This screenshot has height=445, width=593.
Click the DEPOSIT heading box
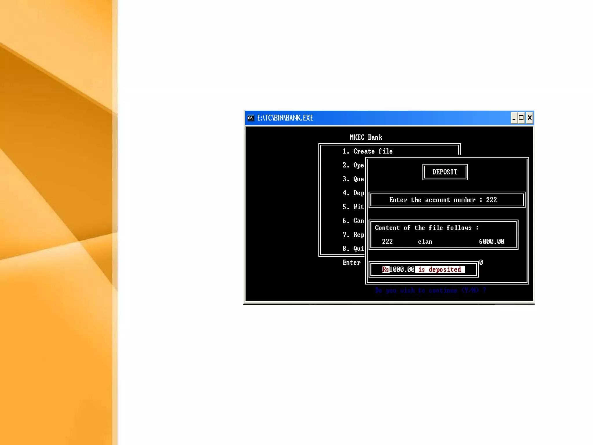click(445, 172)
